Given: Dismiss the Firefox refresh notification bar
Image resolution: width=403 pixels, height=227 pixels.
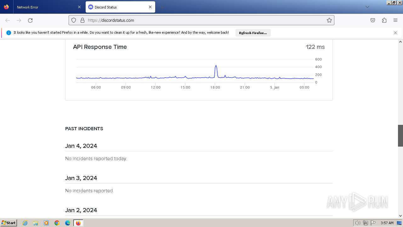Looking at the screenshot, I should 395,33.
